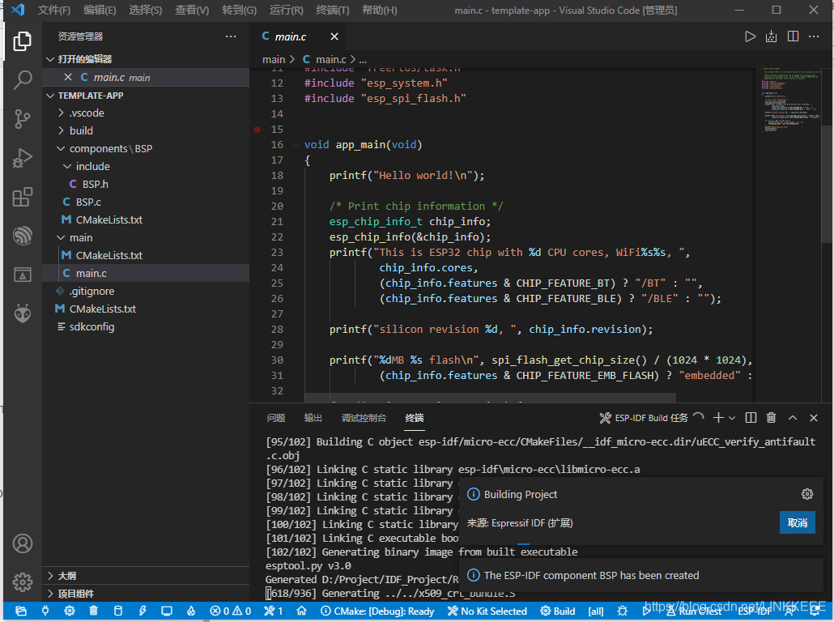Screen dimensions: 834x622
Task: Click CMake: [Debug]: Ready in status bar
Action: tap(377, 611)
